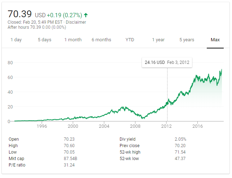The image size is (232, 178).
Task: Click the green up arrow icon
Action: [x=86, y=15]
